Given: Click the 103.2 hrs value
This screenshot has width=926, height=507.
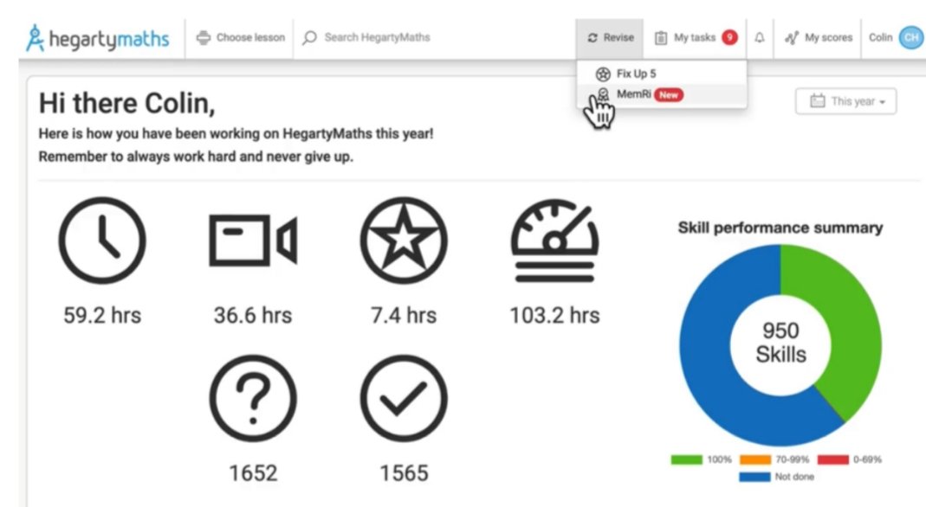Looking at the screenshot, I should 554,316.
